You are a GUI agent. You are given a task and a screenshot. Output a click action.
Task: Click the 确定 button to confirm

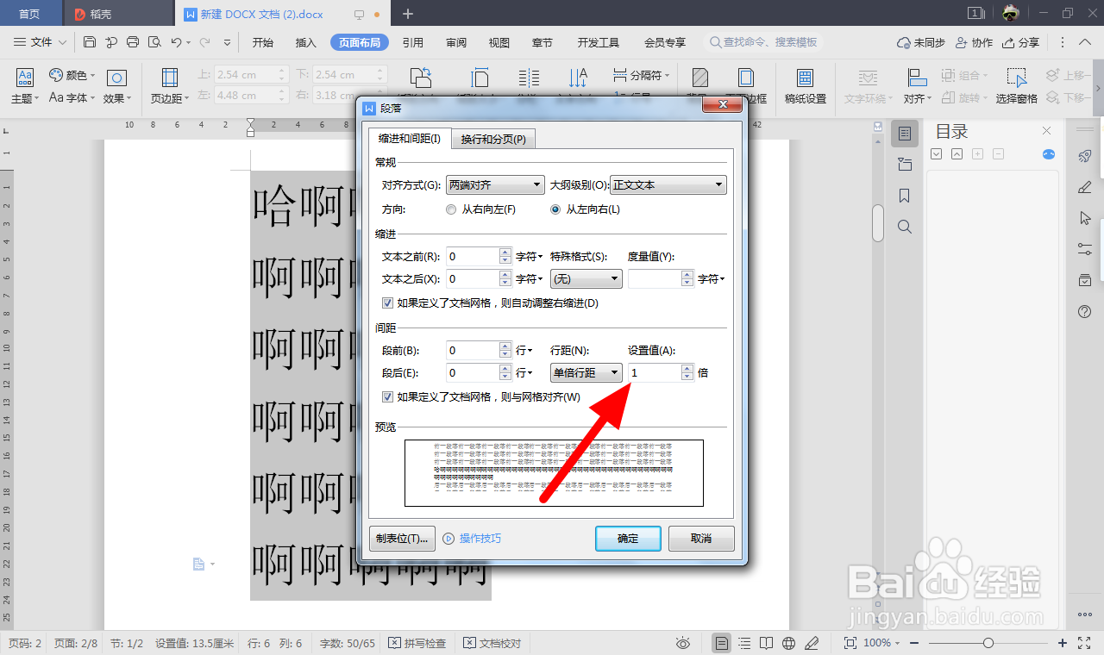coord(628,539)
